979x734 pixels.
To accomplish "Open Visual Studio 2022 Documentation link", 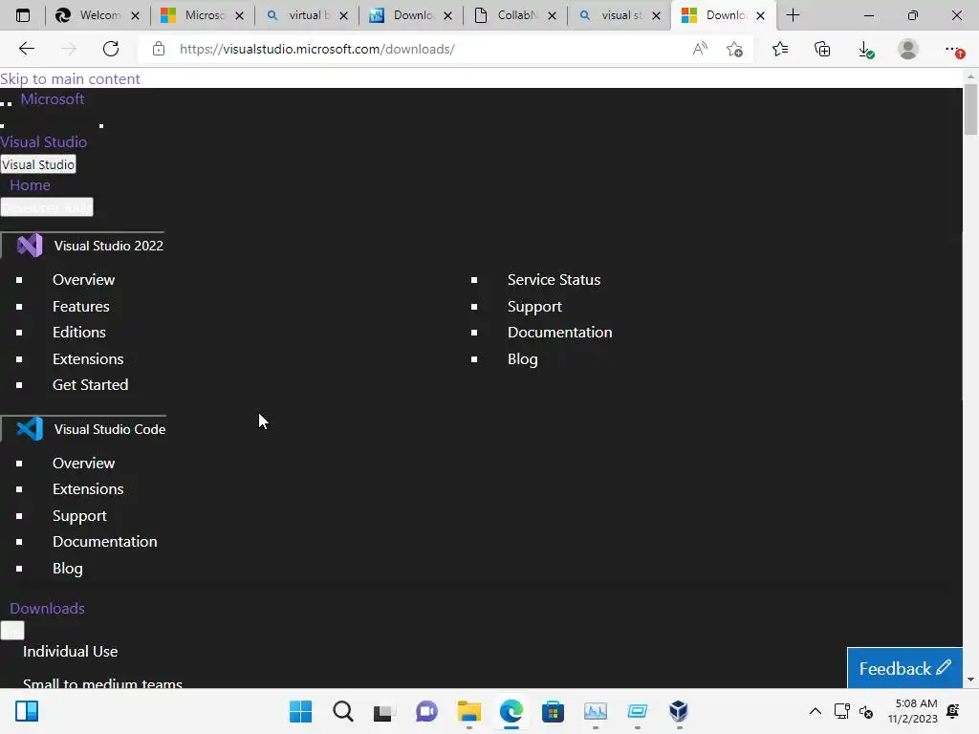I will point(560,332).
